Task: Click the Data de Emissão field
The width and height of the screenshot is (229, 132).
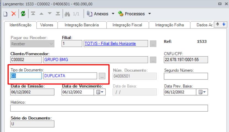Action: click(32, 92)
